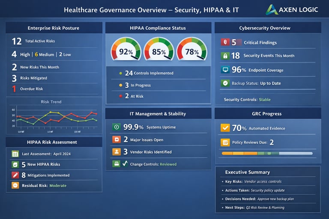The image size is (329, 219).
Task: Click the Executive Summary heading
Action: tap(247, 172)
